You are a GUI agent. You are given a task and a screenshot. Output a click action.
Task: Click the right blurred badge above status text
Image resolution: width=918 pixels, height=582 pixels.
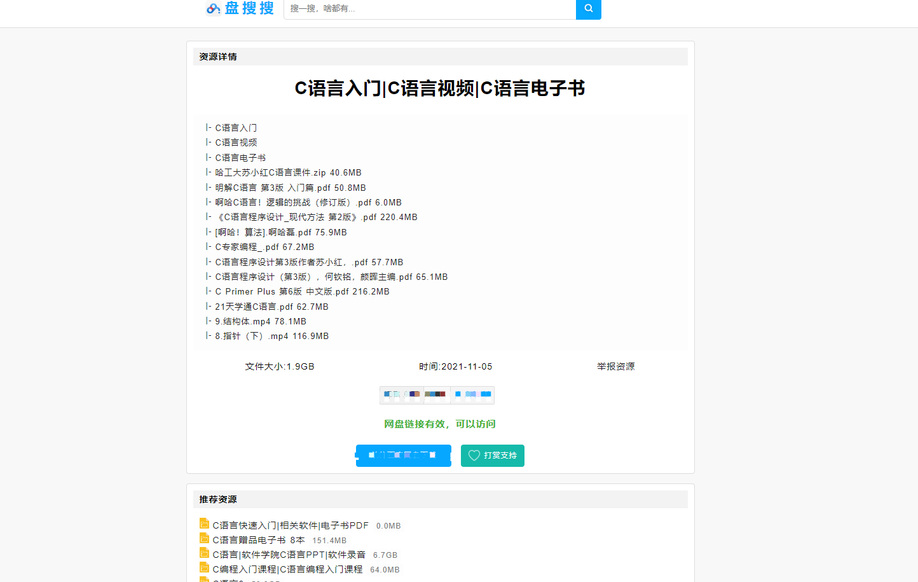pyautogui.click(x=472, y=395)
